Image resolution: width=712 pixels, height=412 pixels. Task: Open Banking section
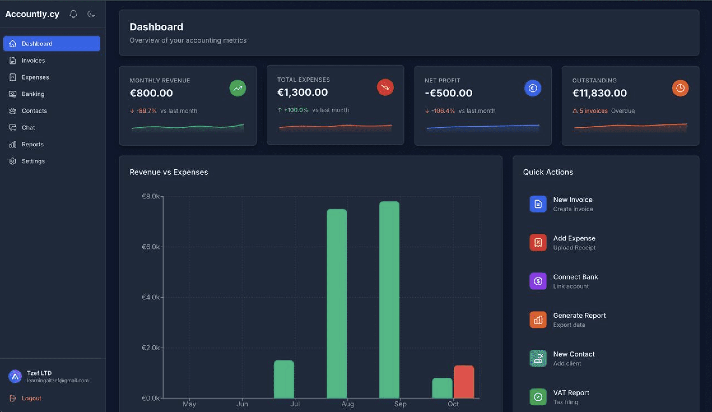33,94
